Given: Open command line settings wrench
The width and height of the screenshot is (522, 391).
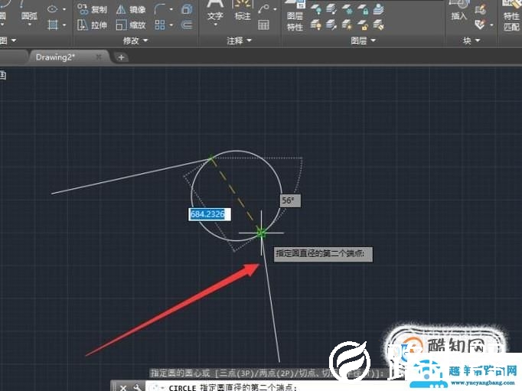Looking at the screenshot, I should [138, 387].
